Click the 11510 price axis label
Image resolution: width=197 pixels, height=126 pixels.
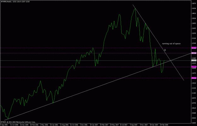[194, 83]
